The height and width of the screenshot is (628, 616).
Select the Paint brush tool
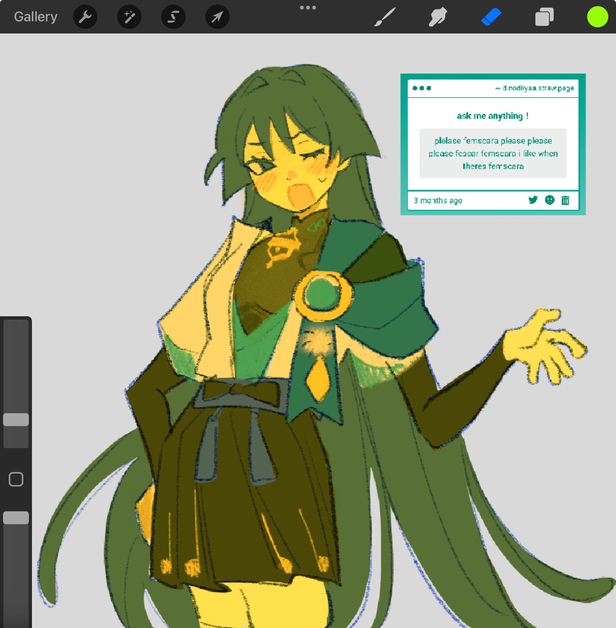(385, 17)
